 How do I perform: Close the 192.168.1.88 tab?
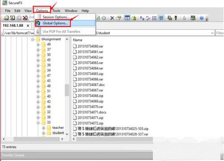coord(28,26)
